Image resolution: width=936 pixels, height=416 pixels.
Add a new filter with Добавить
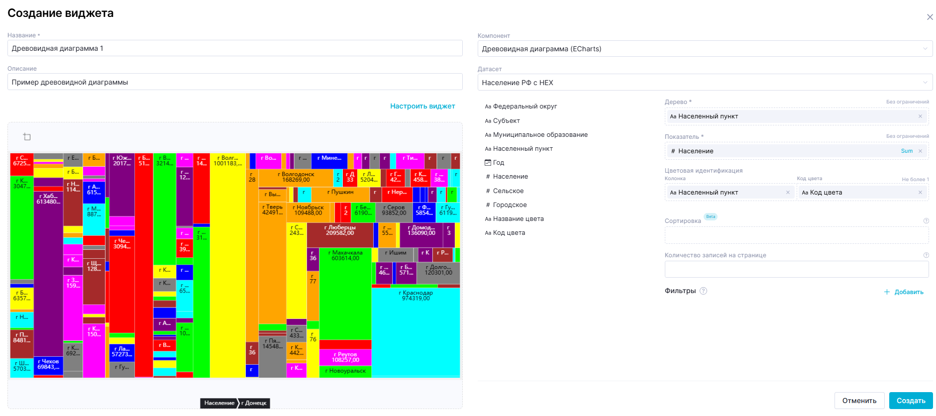[904, 292]
